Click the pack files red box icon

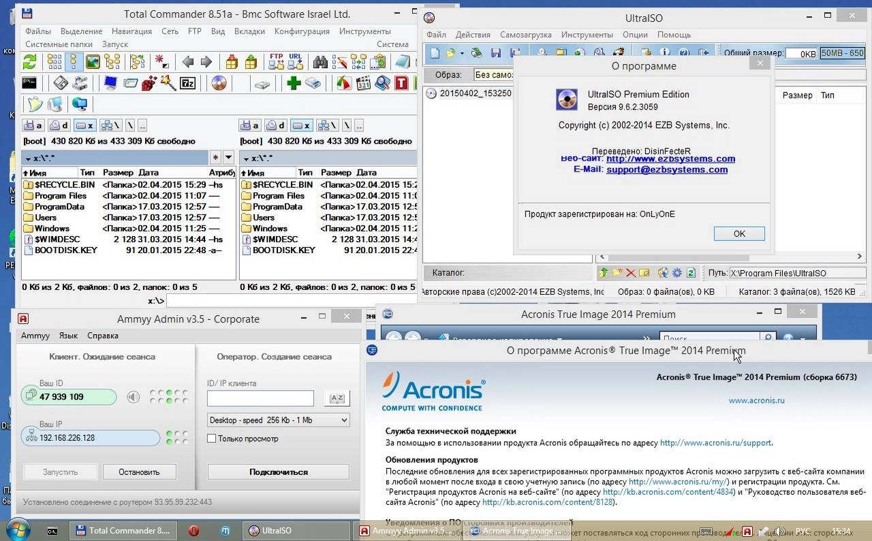(232, 63)
